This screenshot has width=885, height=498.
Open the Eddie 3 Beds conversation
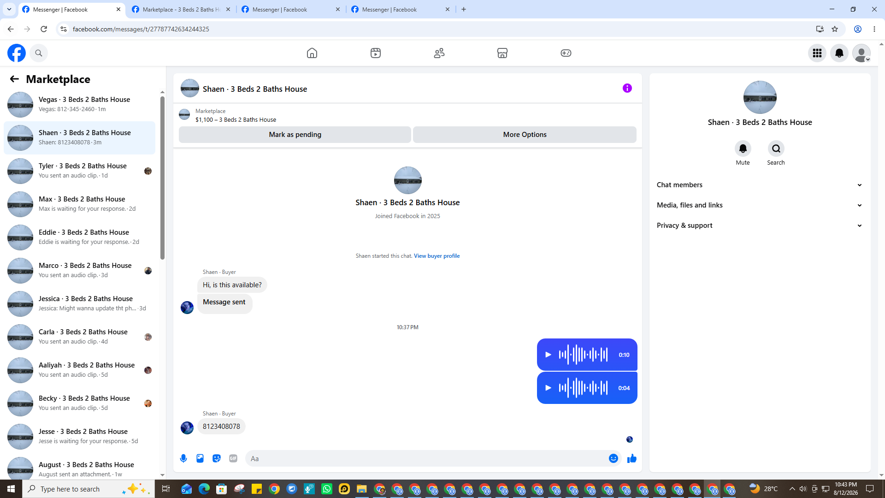[x=79, y=237]
